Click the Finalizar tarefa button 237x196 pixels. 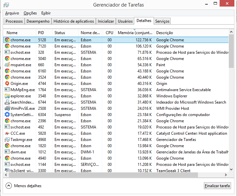tap(217, 186)
